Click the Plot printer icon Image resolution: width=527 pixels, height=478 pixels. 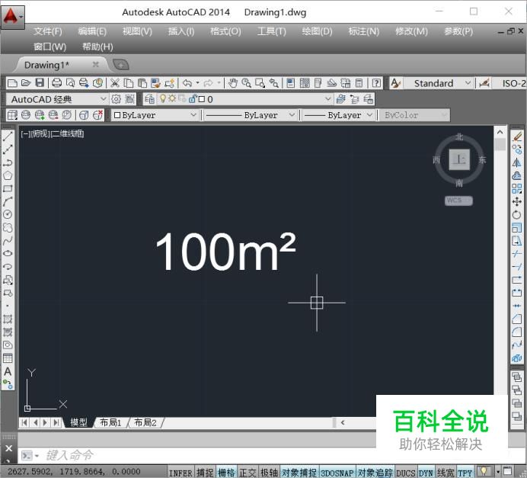click(x=56, y=83)
